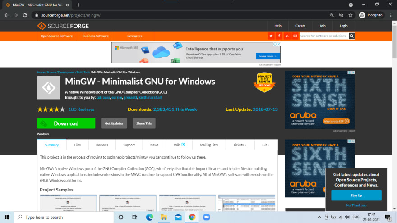The height and width of the screenshot is (223, 397).
Task: Open SourceForge LinkedIn icon
Action: [x=287, y=36]
